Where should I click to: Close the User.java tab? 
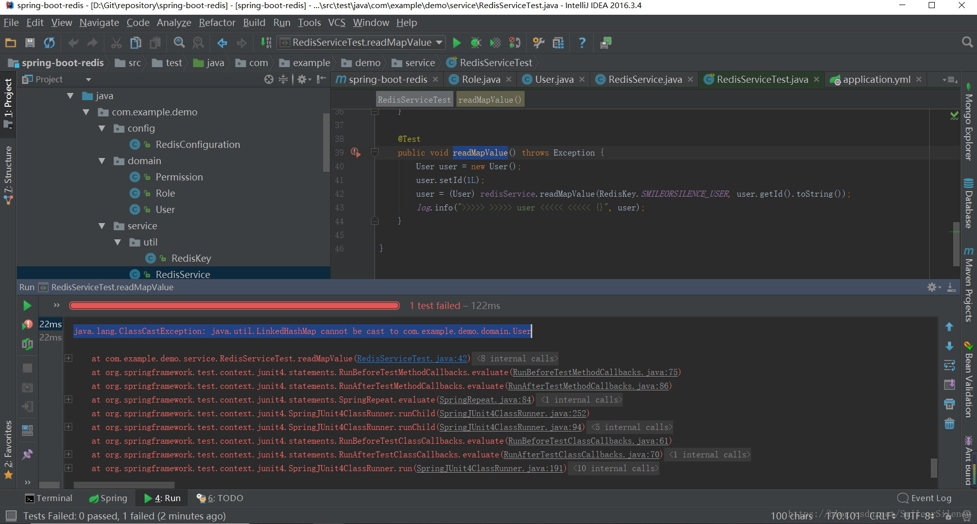[582, 79]
